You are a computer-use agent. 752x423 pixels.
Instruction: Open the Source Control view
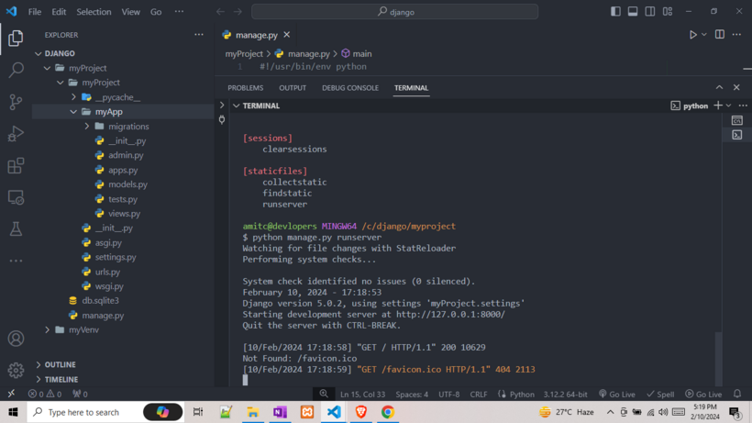tap(16, 102)
